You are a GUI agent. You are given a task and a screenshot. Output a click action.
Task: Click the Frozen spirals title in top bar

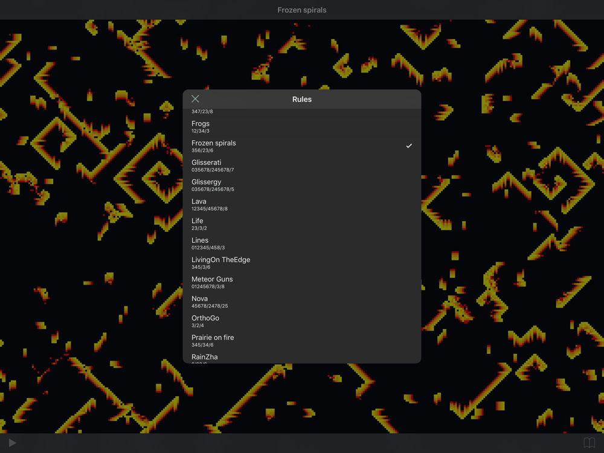click(301, 10)
